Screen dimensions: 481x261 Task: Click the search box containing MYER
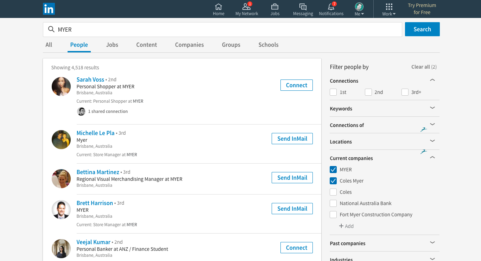[x=225, y=30]
